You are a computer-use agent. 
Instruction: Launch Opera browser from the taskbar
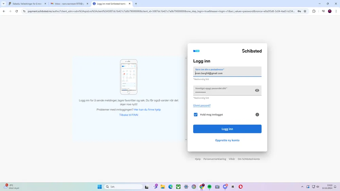pyautogui.click(x=240, y=187)
